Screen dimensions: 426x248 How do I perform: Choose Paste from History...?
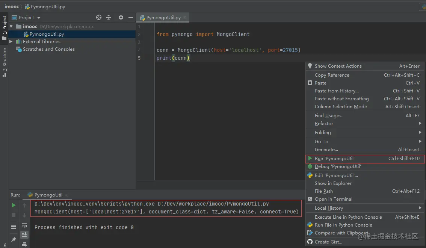[x=365, y=91]
